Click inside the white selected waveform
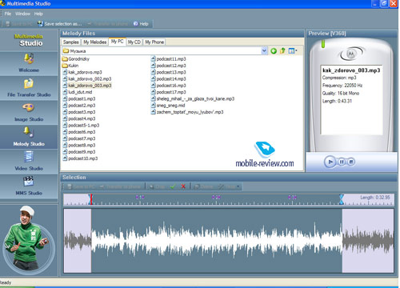400x288 pixels. 217,241
